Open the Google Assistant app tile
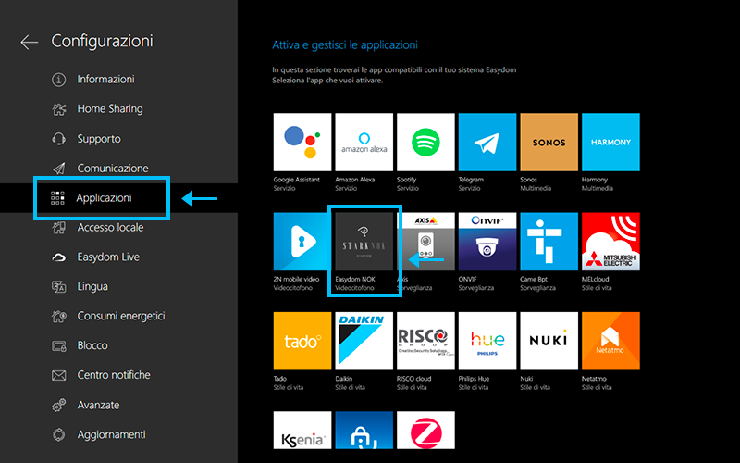The height and width of the screenshot is (463, 740). [302, 143]
